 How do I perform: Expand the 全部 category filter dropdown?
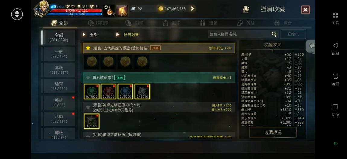pos(91,35)
